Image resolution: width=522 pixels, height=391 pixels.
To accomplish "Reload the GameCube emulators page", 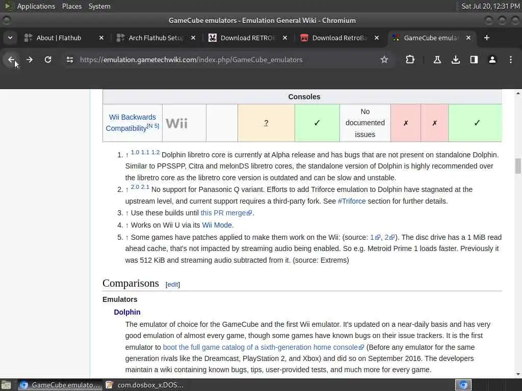I will click(48, 60).
